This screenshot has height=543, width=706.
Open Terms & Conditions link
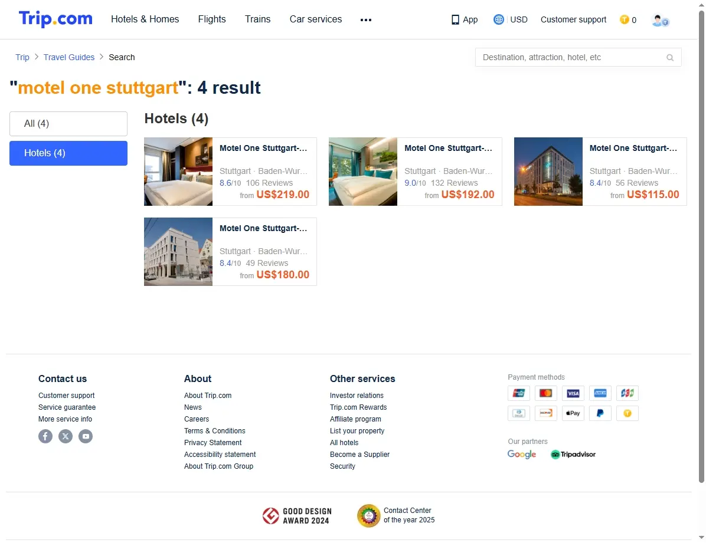(215, 431)
